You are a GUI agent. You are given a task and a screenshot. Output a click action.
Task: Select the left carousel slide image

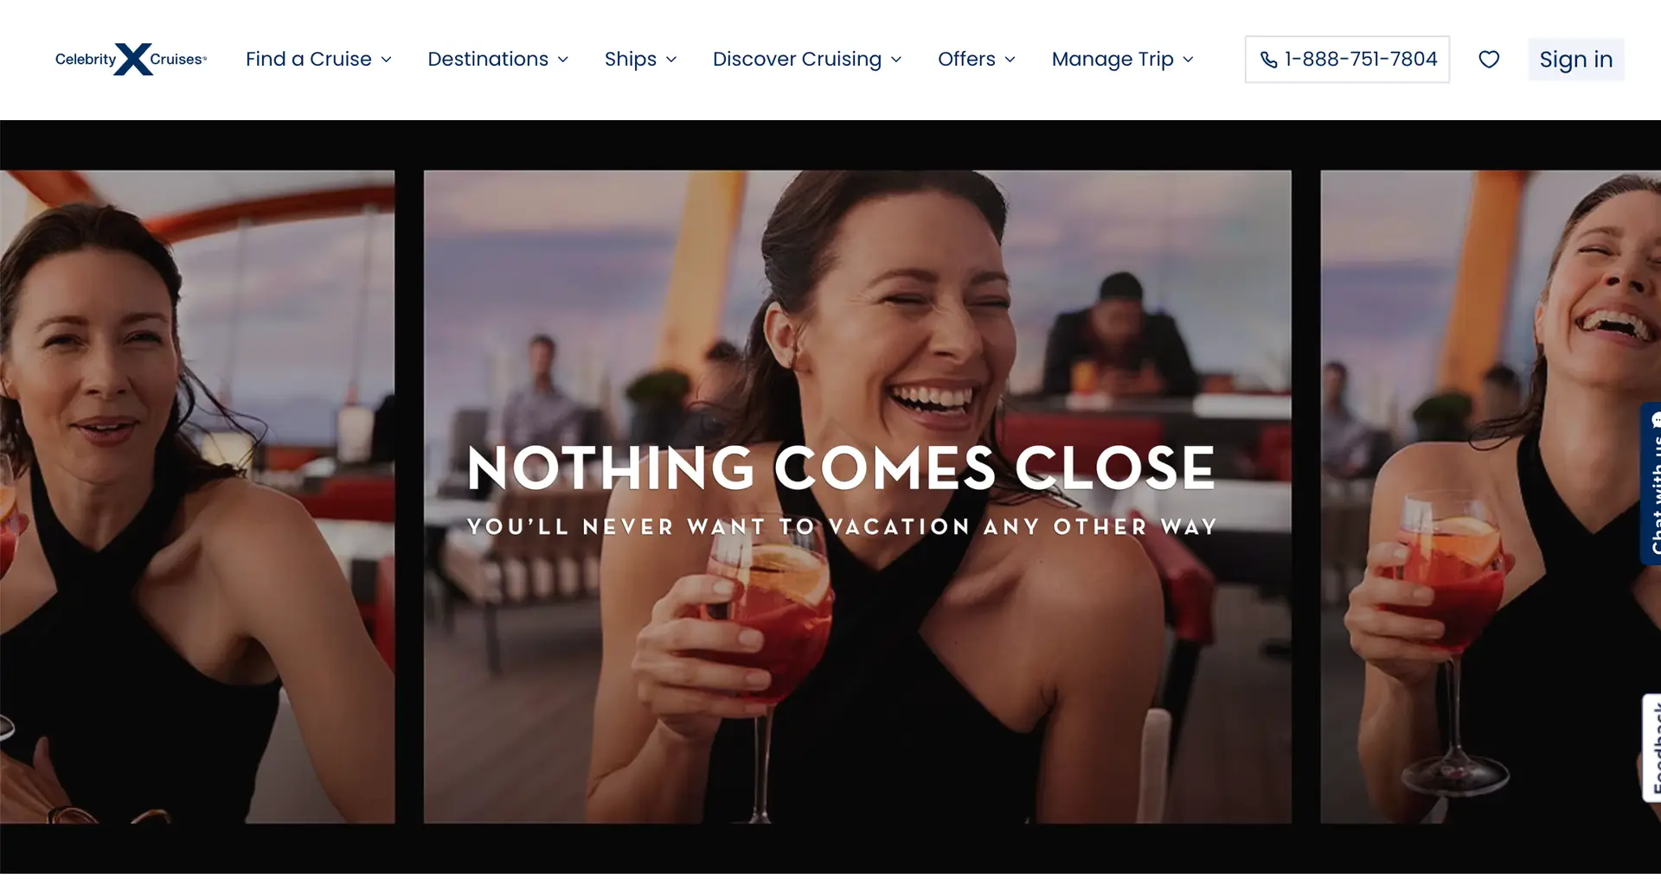click(x=197, y=496)
